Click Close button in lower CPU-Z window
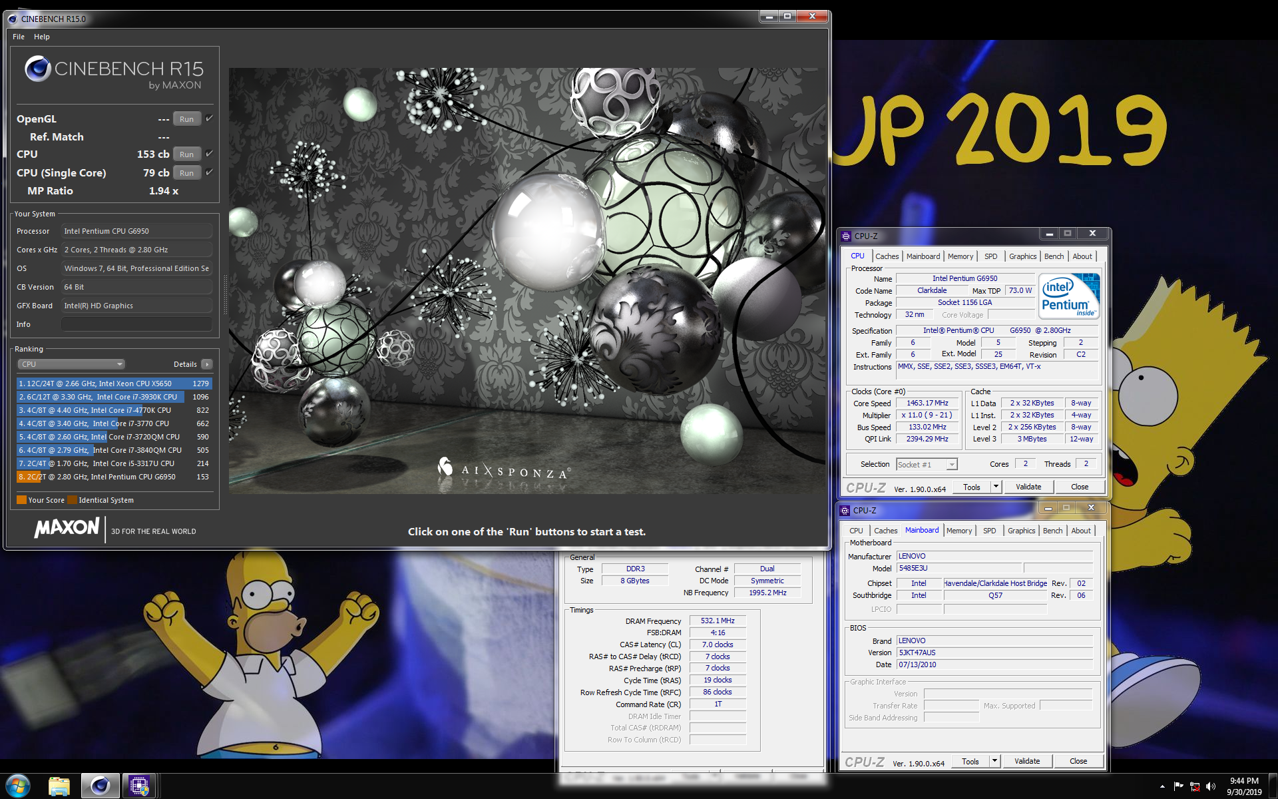1278x799 pixels. 1078,762
